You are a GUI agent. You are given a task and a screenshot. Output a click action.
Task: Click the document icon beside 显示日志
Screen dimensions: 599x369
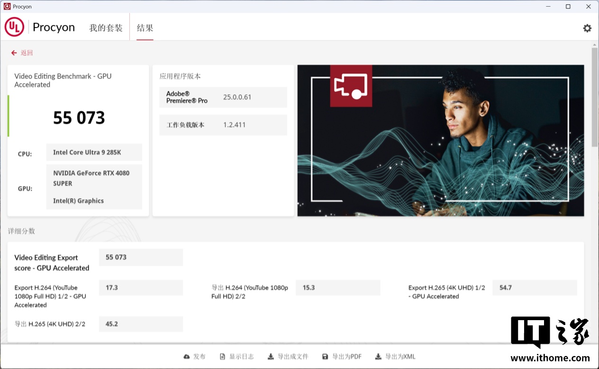tap(222, 357)
